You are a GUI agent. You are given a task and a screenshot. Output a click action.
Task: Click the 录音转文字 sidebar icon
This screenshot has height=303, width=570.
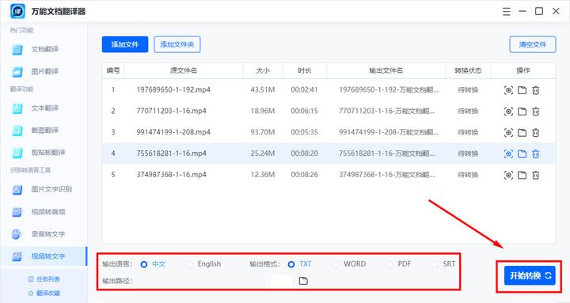click(x=17, y=234)
